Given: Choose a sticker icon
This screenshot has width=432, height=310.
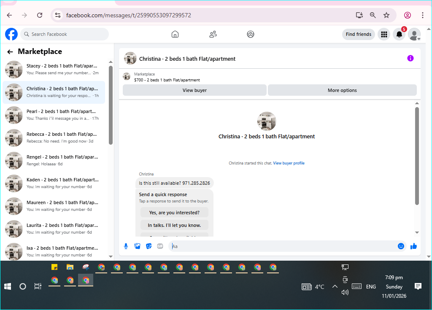Looking at the screenshot, I should pos(149,246).
